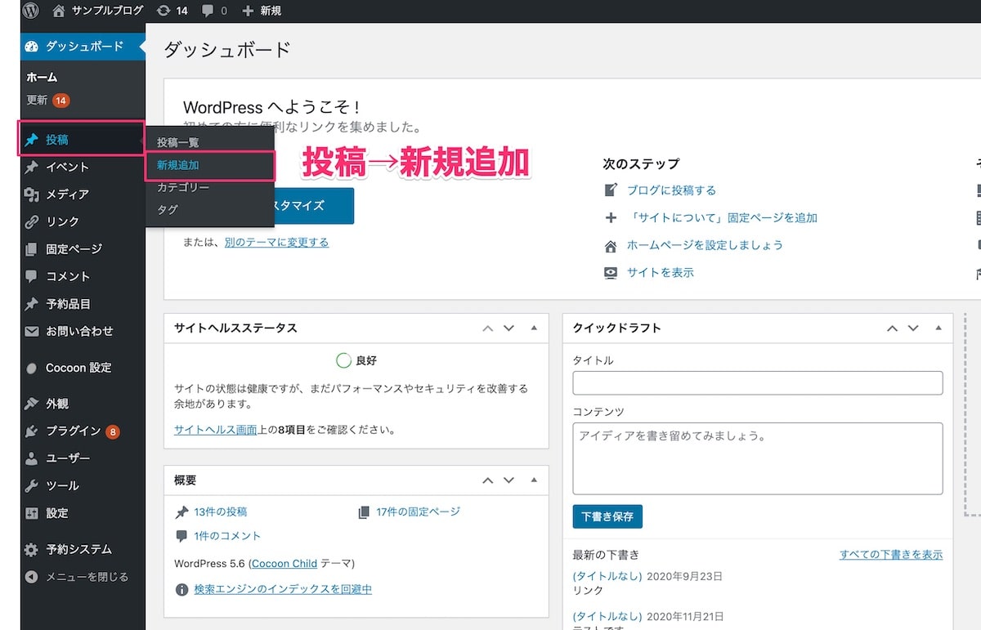
Task: Click the ダッシュボード gauge icon in sidebar
Action: pyautogui.click(x=32, y=46)
